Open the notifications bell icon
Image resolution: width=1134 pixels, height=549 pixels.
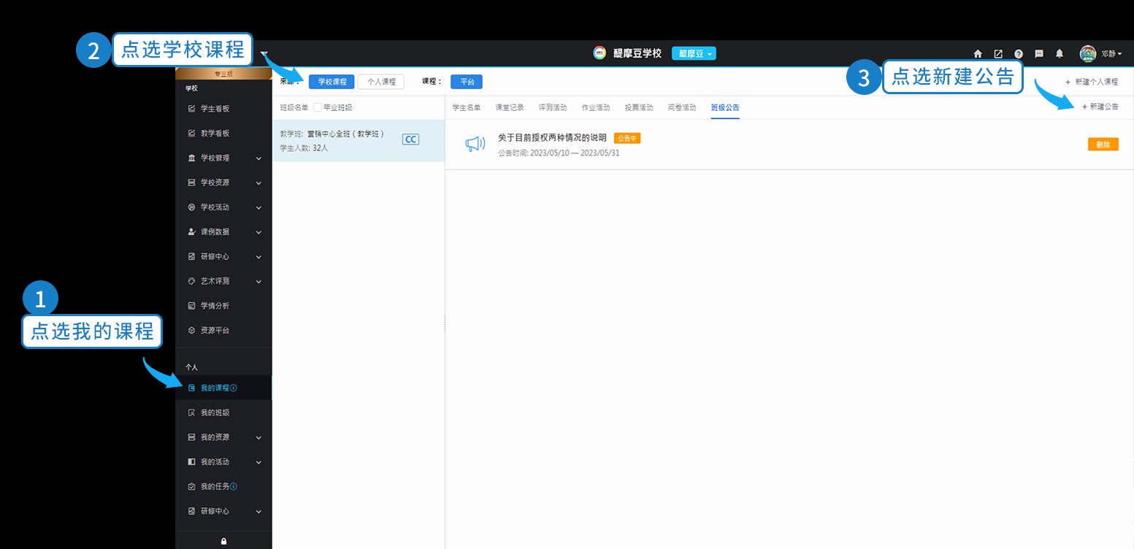pos(1060,54)
